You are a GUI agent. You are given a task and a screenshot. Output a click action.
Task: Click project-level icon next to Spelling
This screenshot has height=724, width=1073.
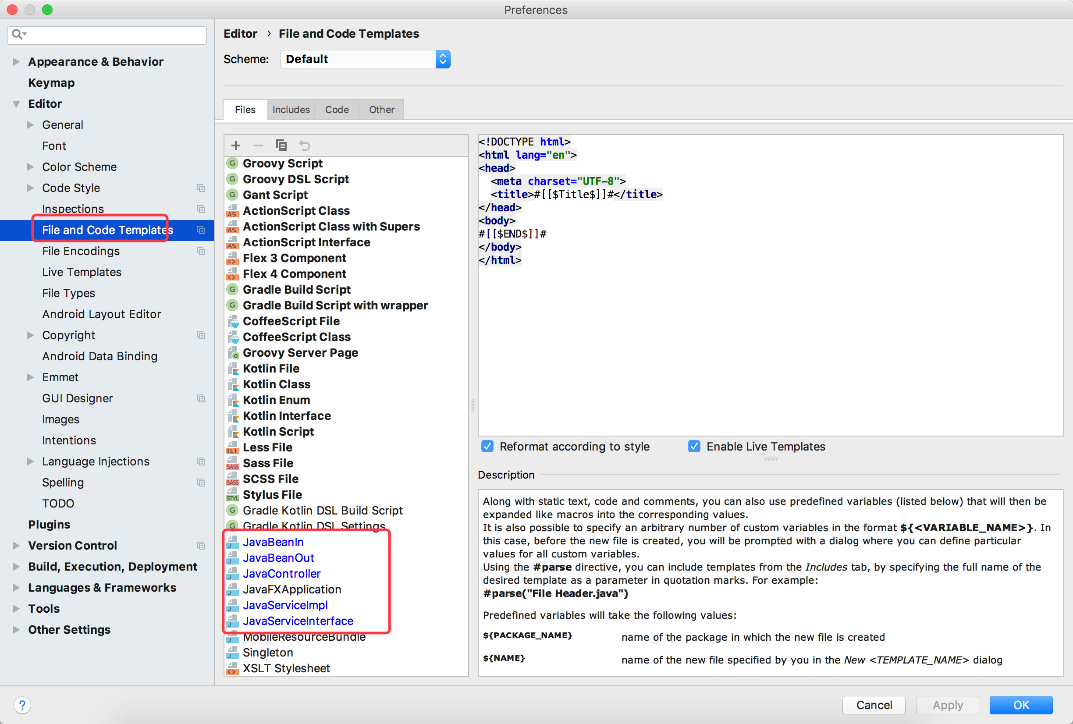click(x=201, y=483)
